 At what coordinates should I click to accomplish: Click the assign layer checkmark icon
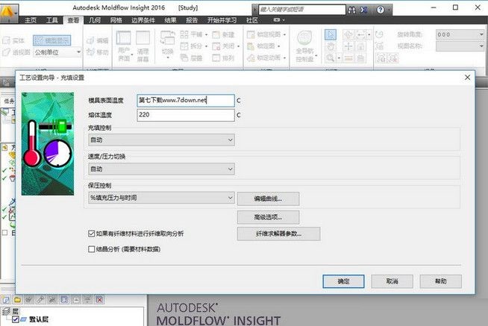[29, 300]
